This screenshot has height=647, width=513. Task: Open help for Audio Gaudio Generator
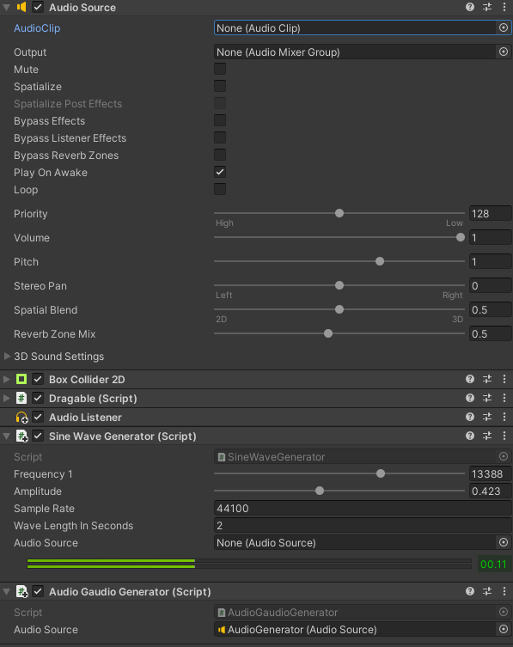pos(470,592)
